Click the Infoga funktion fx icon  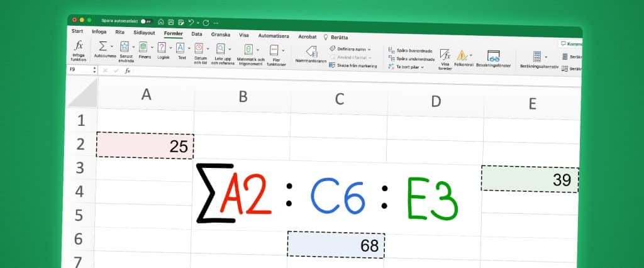79,46
